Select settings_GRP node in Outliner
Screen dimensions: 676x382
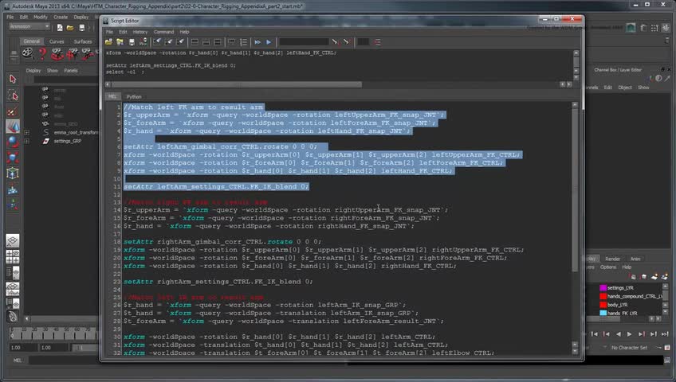pyautogui.click(x=67, y=141)
